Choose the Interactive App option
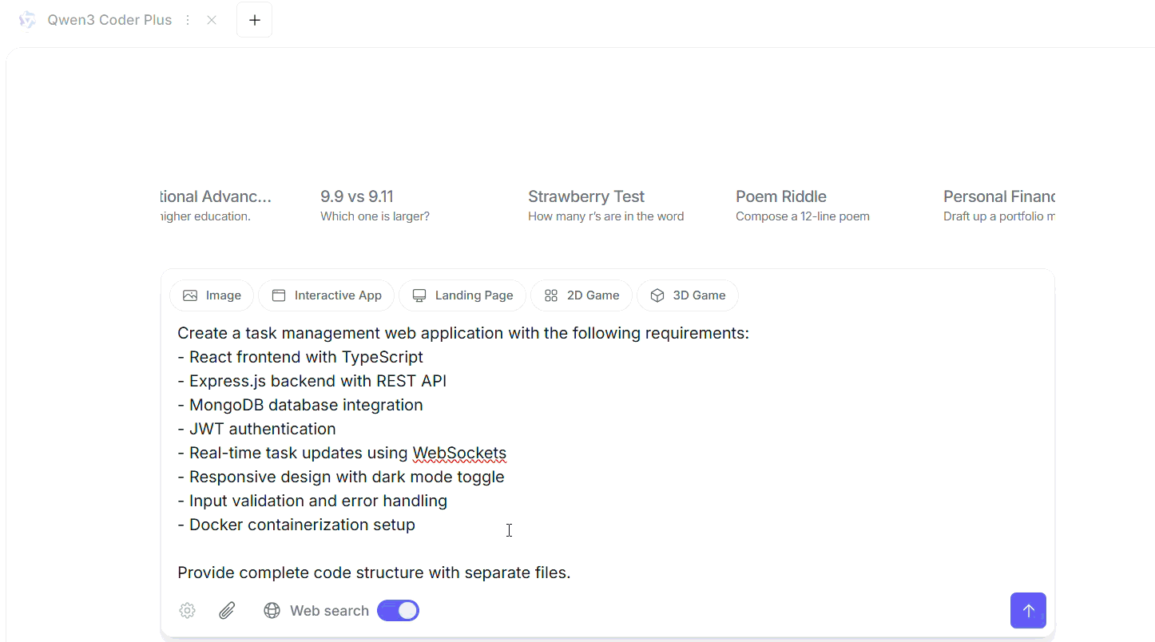1155x642 pixels. click(326, 295)
